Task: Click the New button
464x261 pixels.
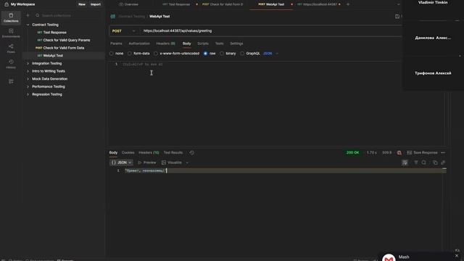Action: pyautogui.click(x=82, y=4)
